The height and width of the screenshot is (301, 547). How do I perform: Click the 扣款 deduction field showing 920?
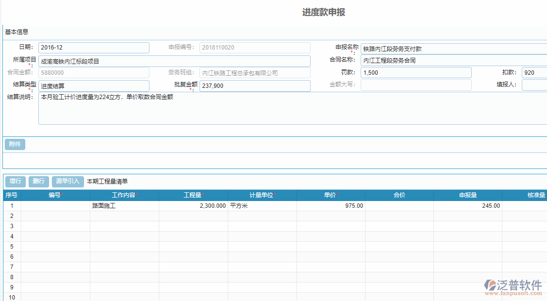tap(534, 72)
